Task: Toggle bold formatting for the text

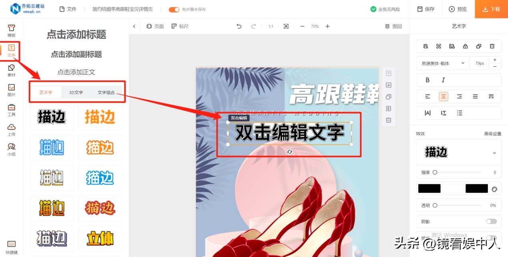Action: [428, 80]
